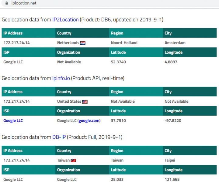The height and width of the screenshot is (182, 219).
Task: Click the United States flag icon
Action: (85, 102)
